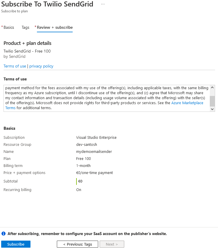The height and width of the screenshot is (250, 218).
Task: Click the Subscribe button
Action: click(x=16, y=244)
